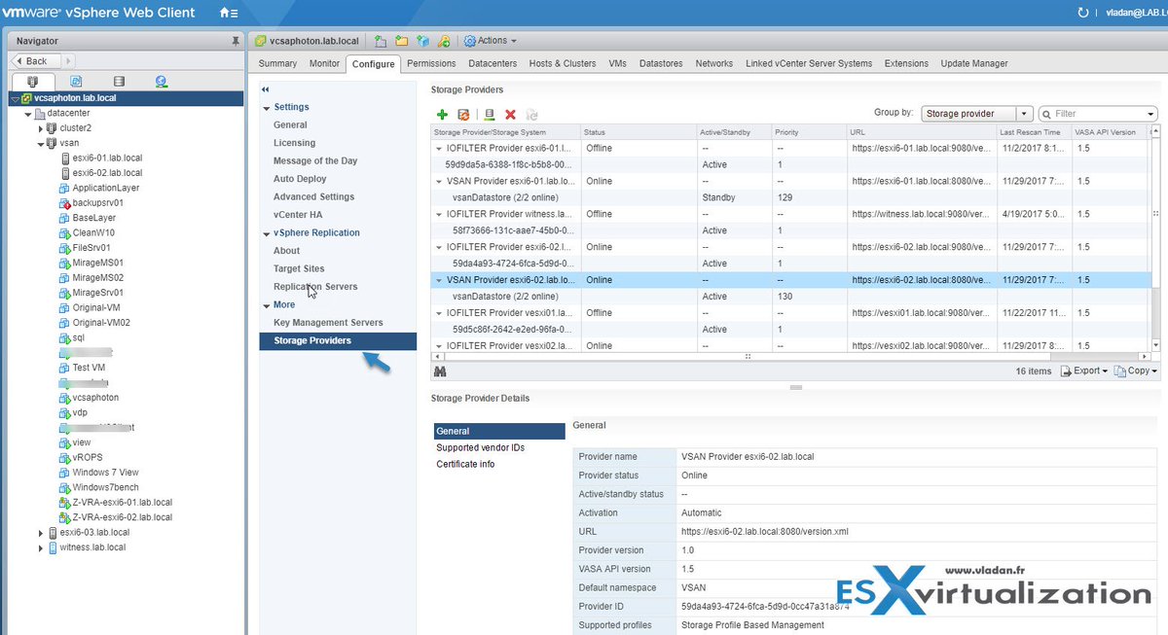The image size is (1168, 635).
Task: Open the Update Manager tab
Action: click(x=974, y=63)
